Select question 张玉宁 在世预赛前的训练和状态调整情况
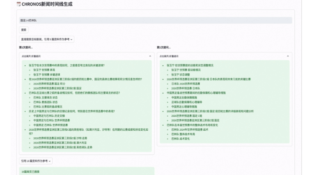The height and width of the screenshot is (175, 312). [x=190, y=65]
